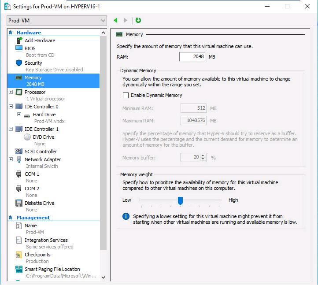Screen dimensions: 318x285
Task: Click the SCSI Controller icon
Action: click(19, 152)
